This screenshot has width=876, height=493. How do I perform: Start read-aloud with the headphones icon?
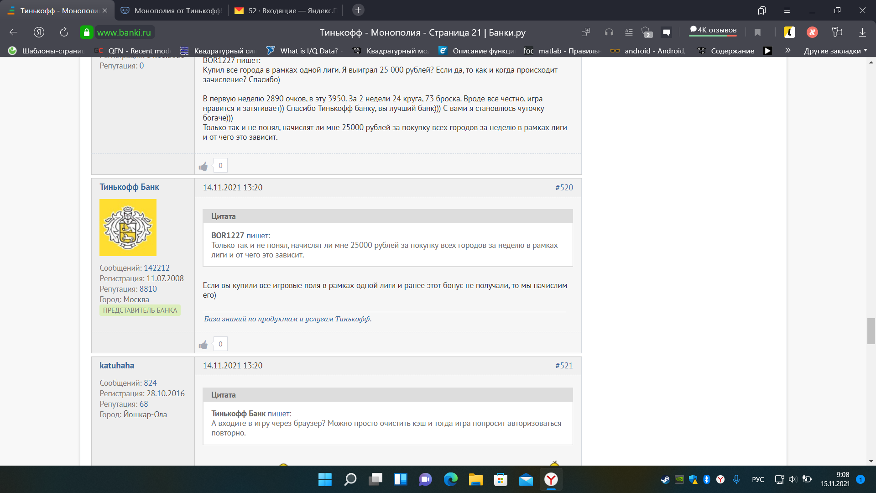(x=609, y=32)
